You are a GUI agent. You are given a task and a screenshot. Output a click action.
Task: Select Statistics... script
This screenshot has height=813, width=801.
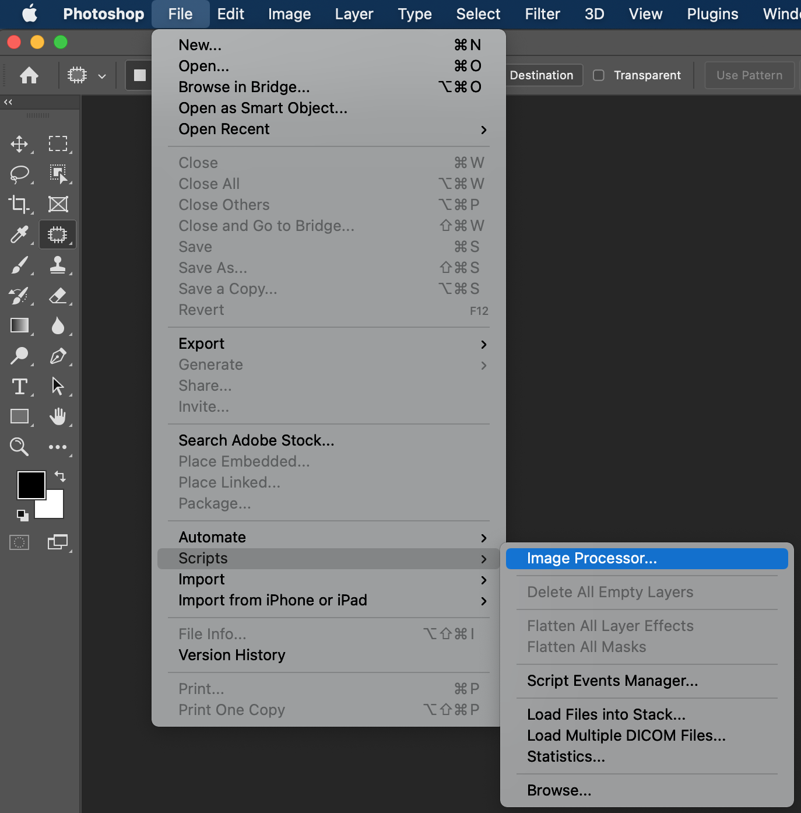(647, 756)
